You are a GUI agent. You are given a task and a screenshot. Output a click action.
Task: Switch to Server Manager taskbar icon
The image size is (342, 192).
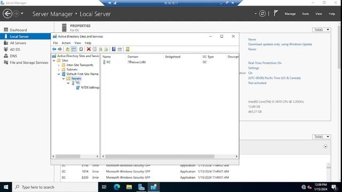[141, 187]
